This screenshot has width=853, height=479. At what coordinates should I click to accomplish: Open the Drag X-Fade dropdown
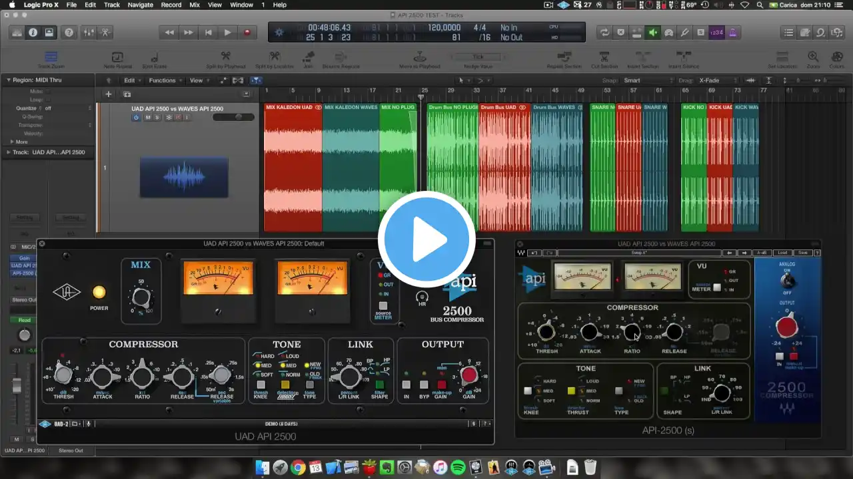718,80
